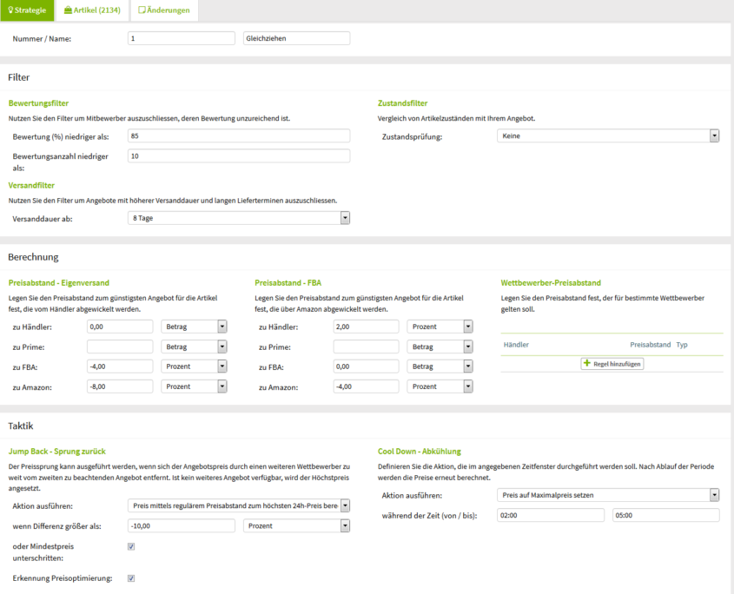Open Cool Down 'Aktion ausführen' dropdown
The width and height of the screenshot is (734, 594).
[x=607, y=495]
